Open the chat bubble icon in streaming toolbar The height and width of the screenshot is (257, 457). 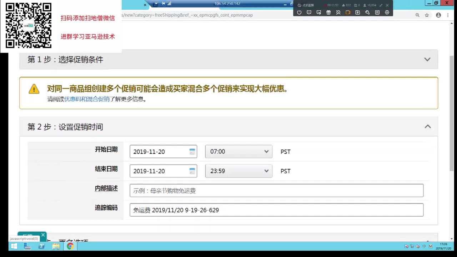(x=309, y=12)
